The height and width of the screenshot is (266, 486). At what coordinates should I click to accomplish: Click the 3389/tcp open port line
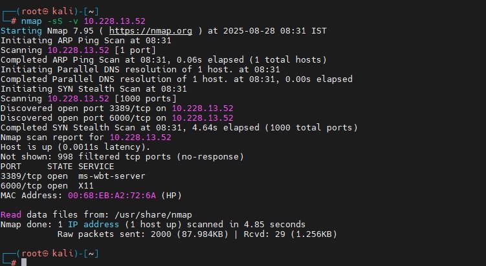coord(73,176)
